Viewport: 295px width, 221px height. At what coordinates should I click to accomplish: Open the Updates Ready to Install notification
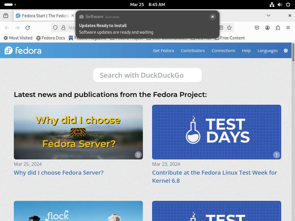tap(147, 24)
